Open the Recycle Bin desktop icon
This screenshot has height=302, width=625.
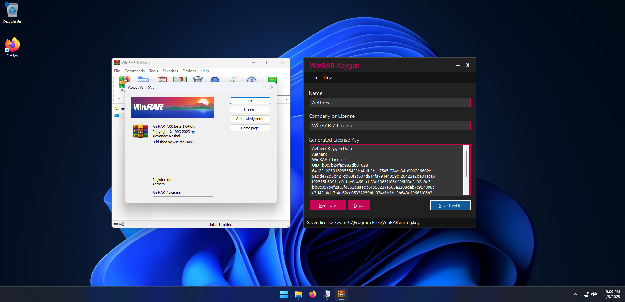tap(12, 14)
